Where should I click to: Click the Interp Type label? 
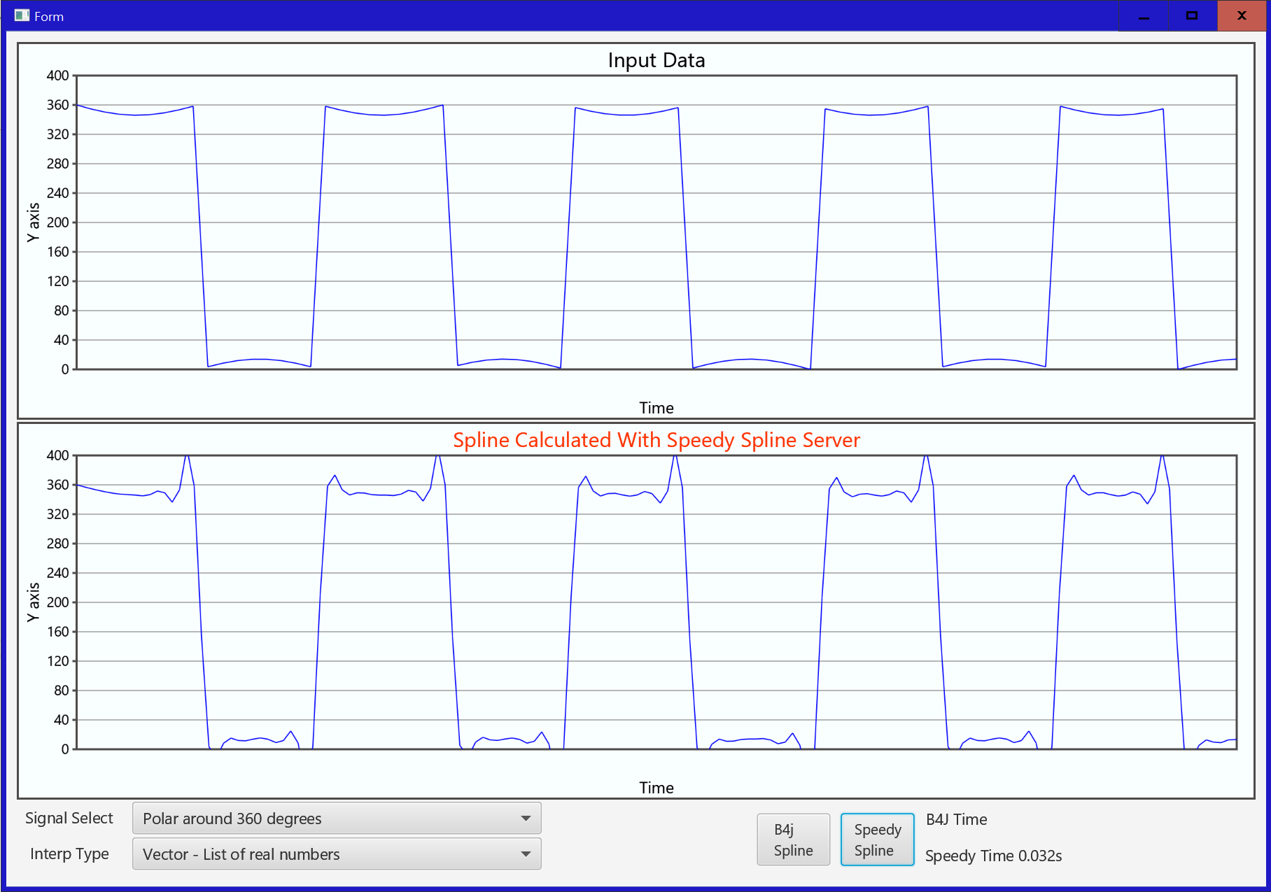(69, 854)
